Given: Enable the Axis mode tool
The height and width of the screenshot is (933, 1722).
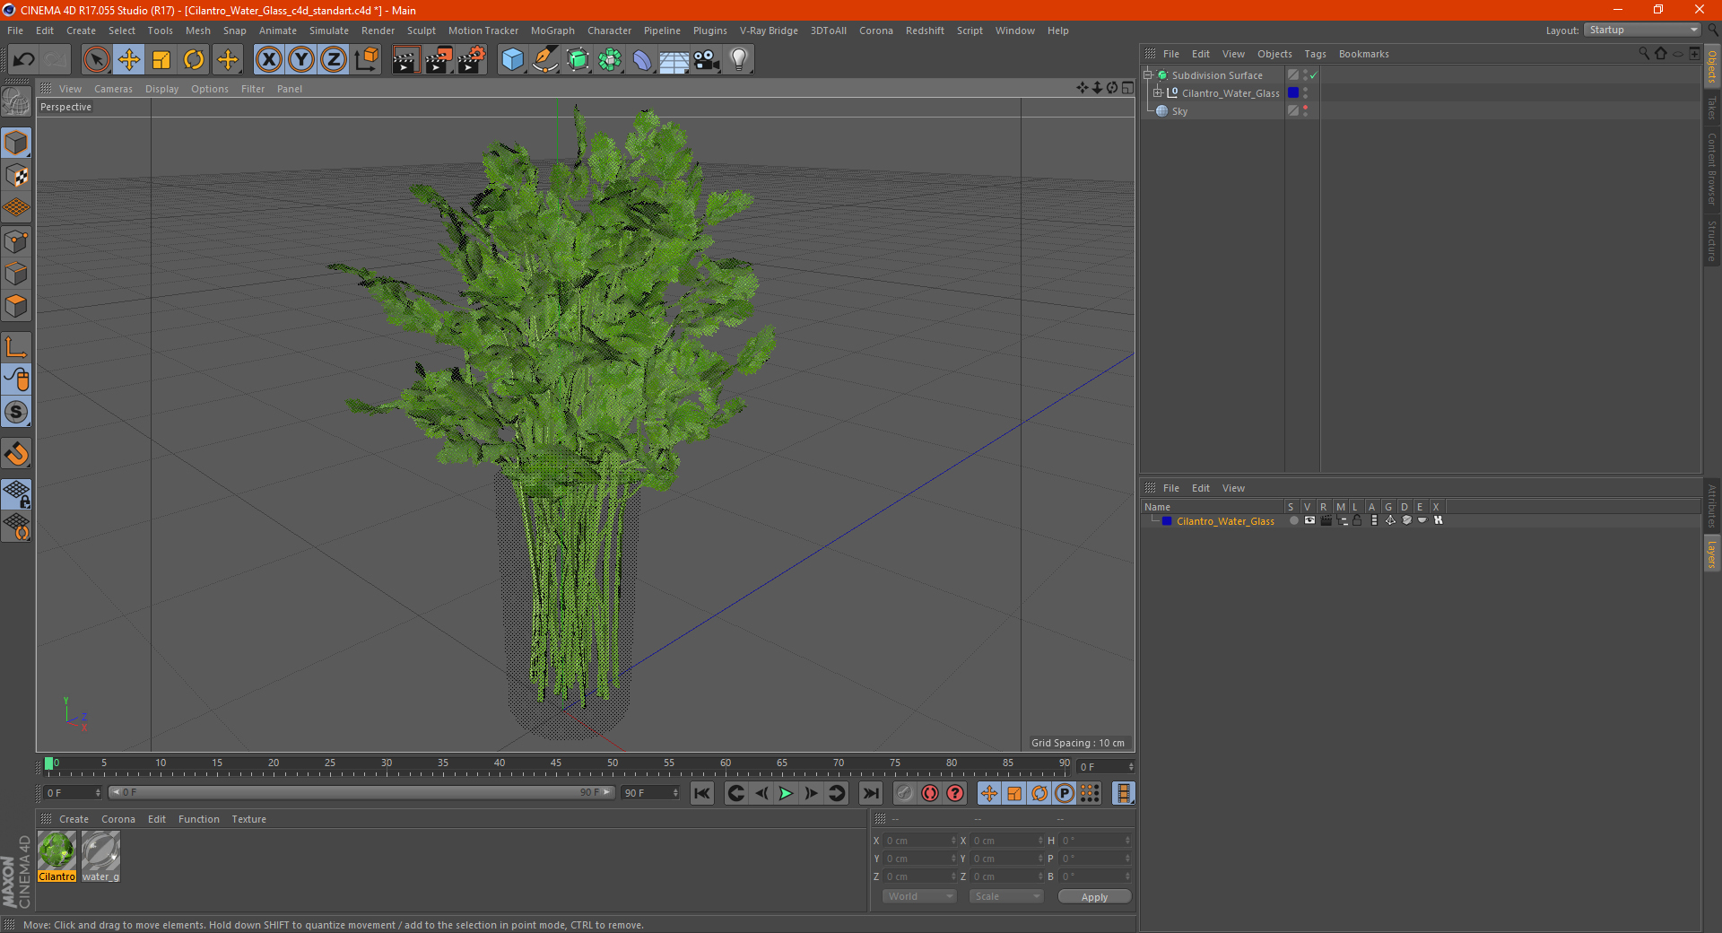Looking at the screenshot, I should 16,347.
